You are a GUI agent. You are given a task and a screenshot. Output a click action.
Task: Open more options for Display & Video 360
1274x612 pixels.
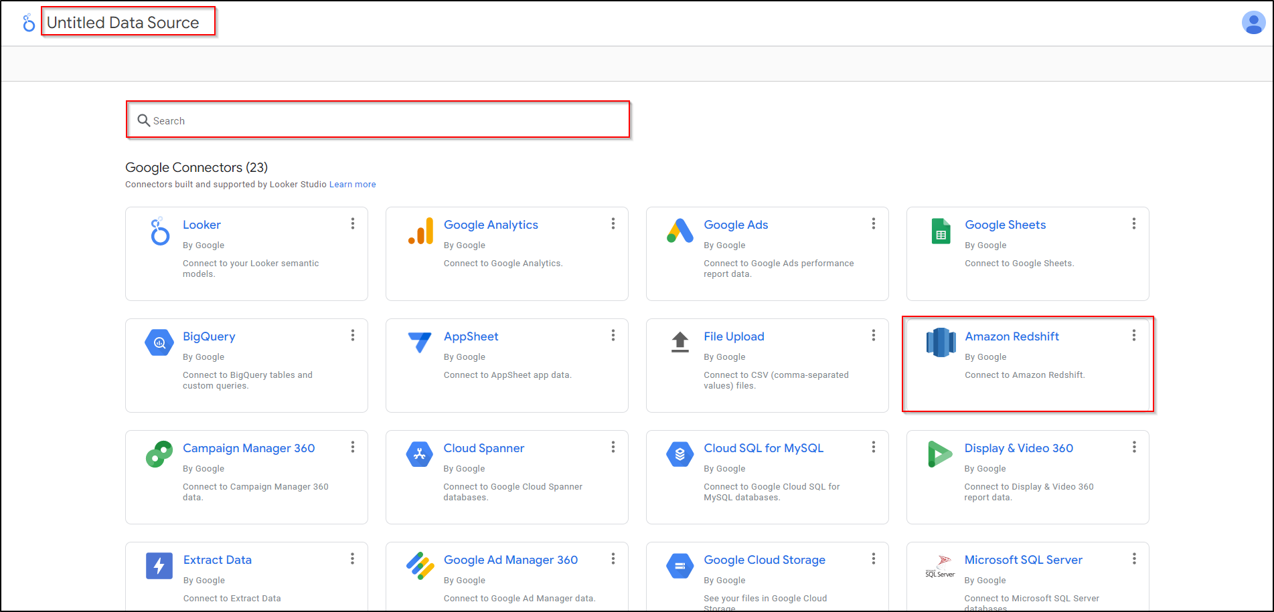1134,447
